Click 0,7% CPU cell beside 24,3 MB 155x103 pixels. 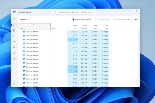coord(73,79)
